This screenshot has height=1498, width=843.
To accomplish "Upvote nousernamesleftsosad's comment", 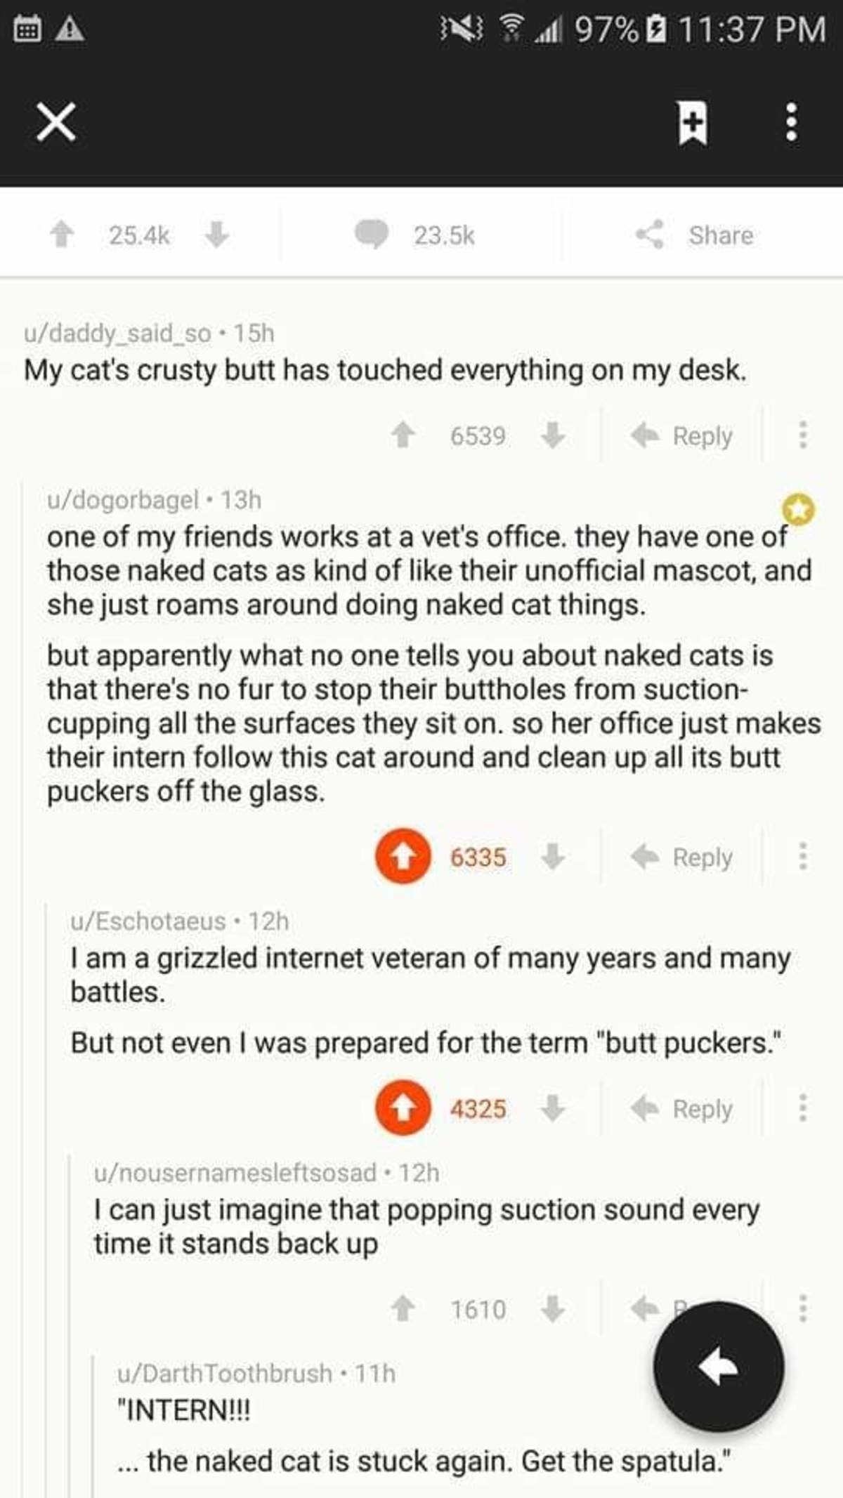I will (403, 1309).
